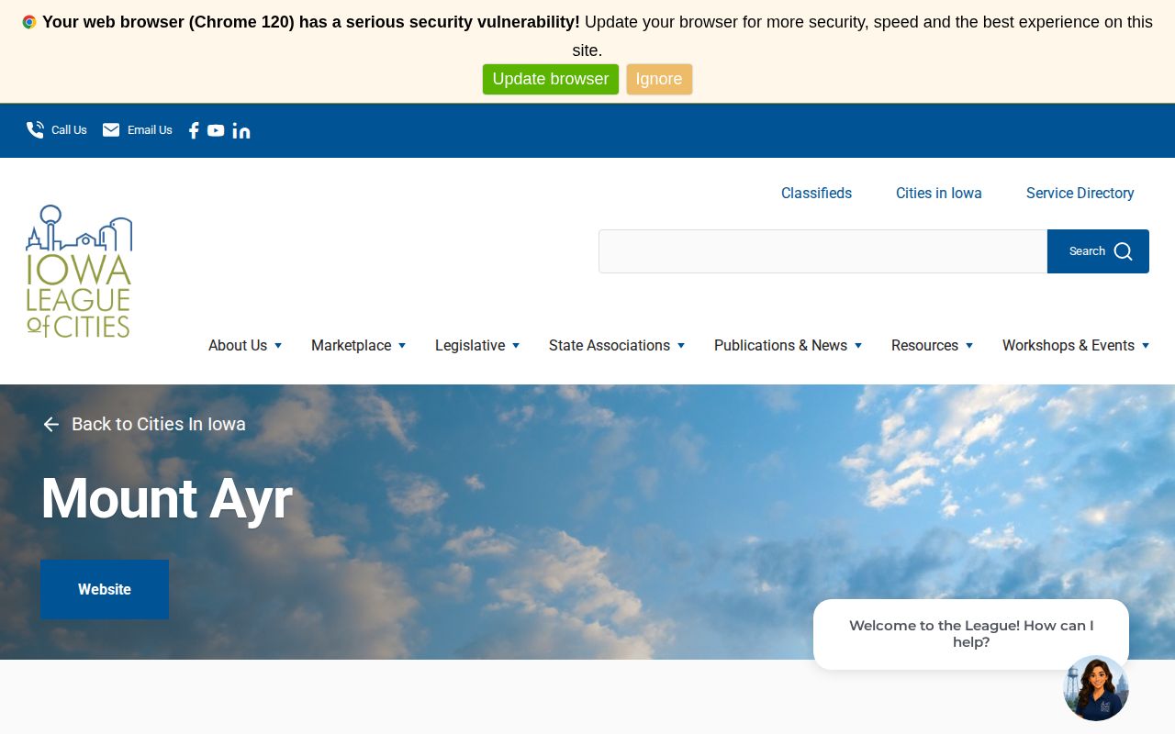The width and height of the screenshot is (1175, 734).
Task: Click the Email Us link text
Action: coord(150,130)
